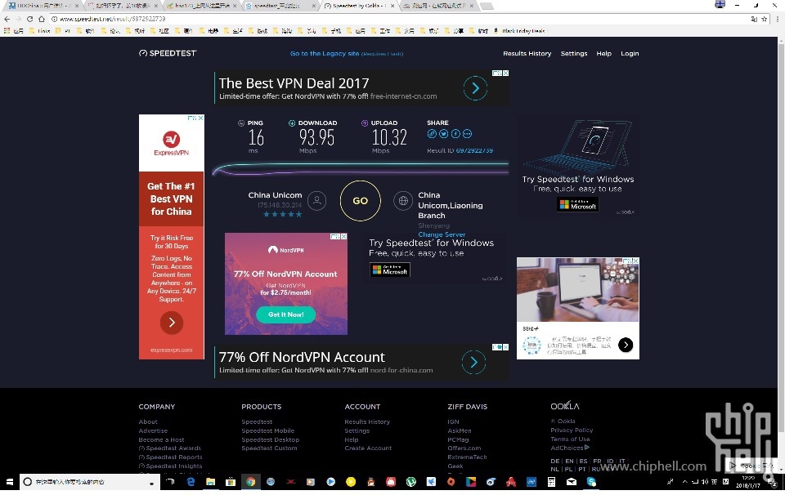785x495 pixels.
Task: Open Results History in the top navigation
Action: click(x=527, y=53)
